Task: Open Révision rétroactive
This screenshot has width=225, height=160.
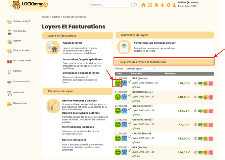Action: pos(74,140)
